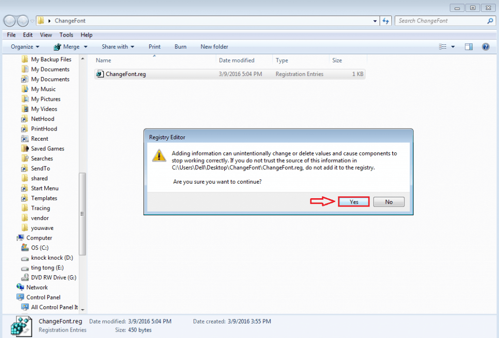Expand the Organize dropdown
Image resolution: width=499 pixels, height=338 pixels.
pyautogui.click(x=25, y=47)
